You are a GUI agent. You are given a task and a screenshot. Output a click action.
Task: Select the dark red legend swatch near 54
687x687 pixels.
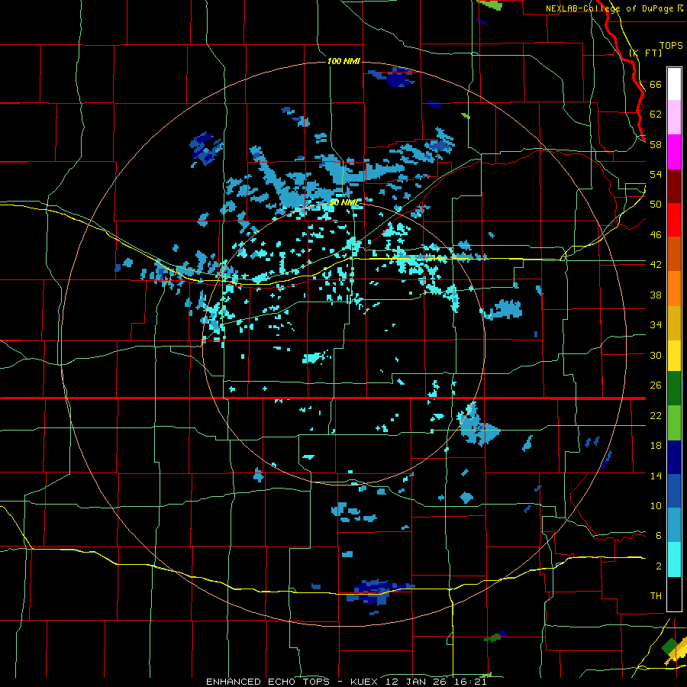click(x=674, y=185)
